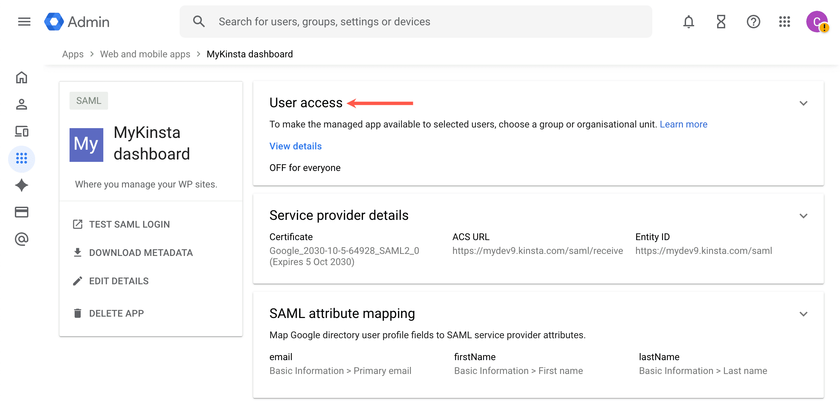Viewport: 840px width, 406px height.
Task: Open Gemini with the sparkle sidebar icon
Action: tap(22, 185)
